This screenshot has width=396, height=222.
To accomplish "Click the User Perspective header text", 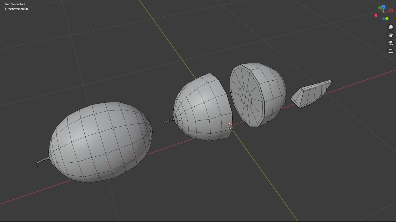I will point(14,4).
